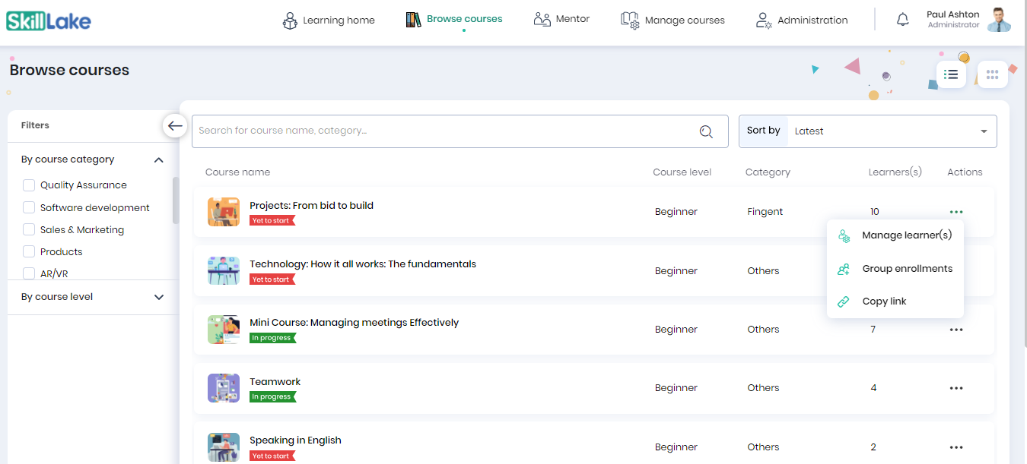Click the Category column header
The height and width of the screenshot is (464, 1027).
tap(768, 172)
